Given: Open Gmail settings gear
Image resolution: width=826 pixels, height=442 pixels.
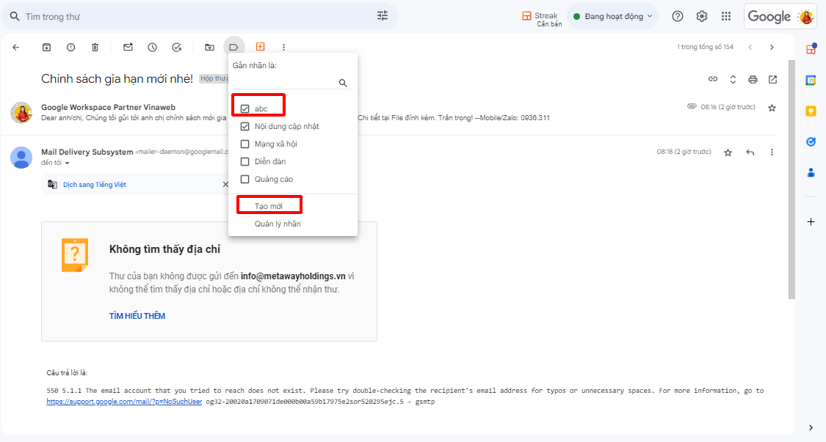Looking at the screenshot, I should (702, 16).
